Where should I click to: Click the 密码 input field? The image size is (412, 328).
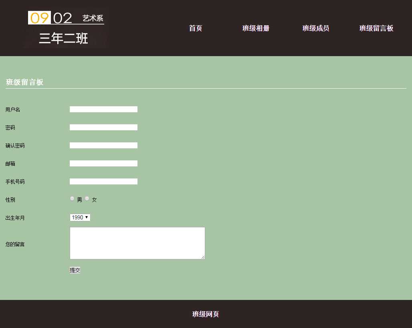pyautogui.click(x=103, y=128)
